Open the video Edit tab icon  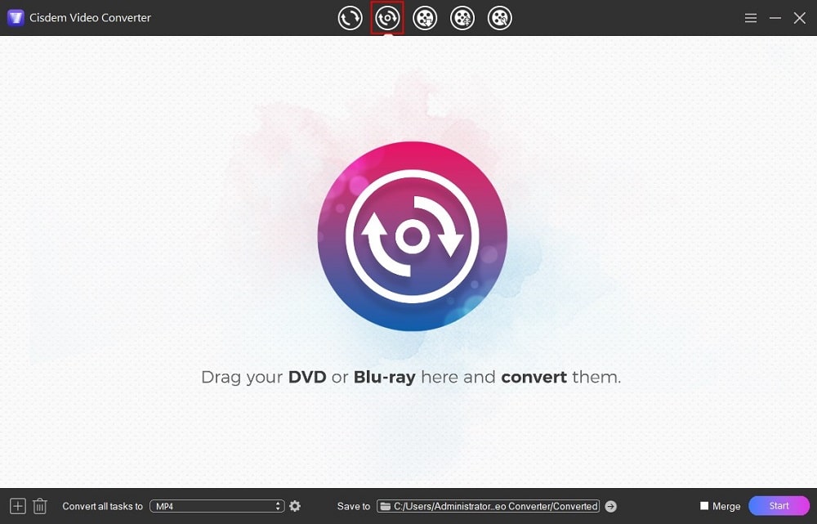pos(500,18)
